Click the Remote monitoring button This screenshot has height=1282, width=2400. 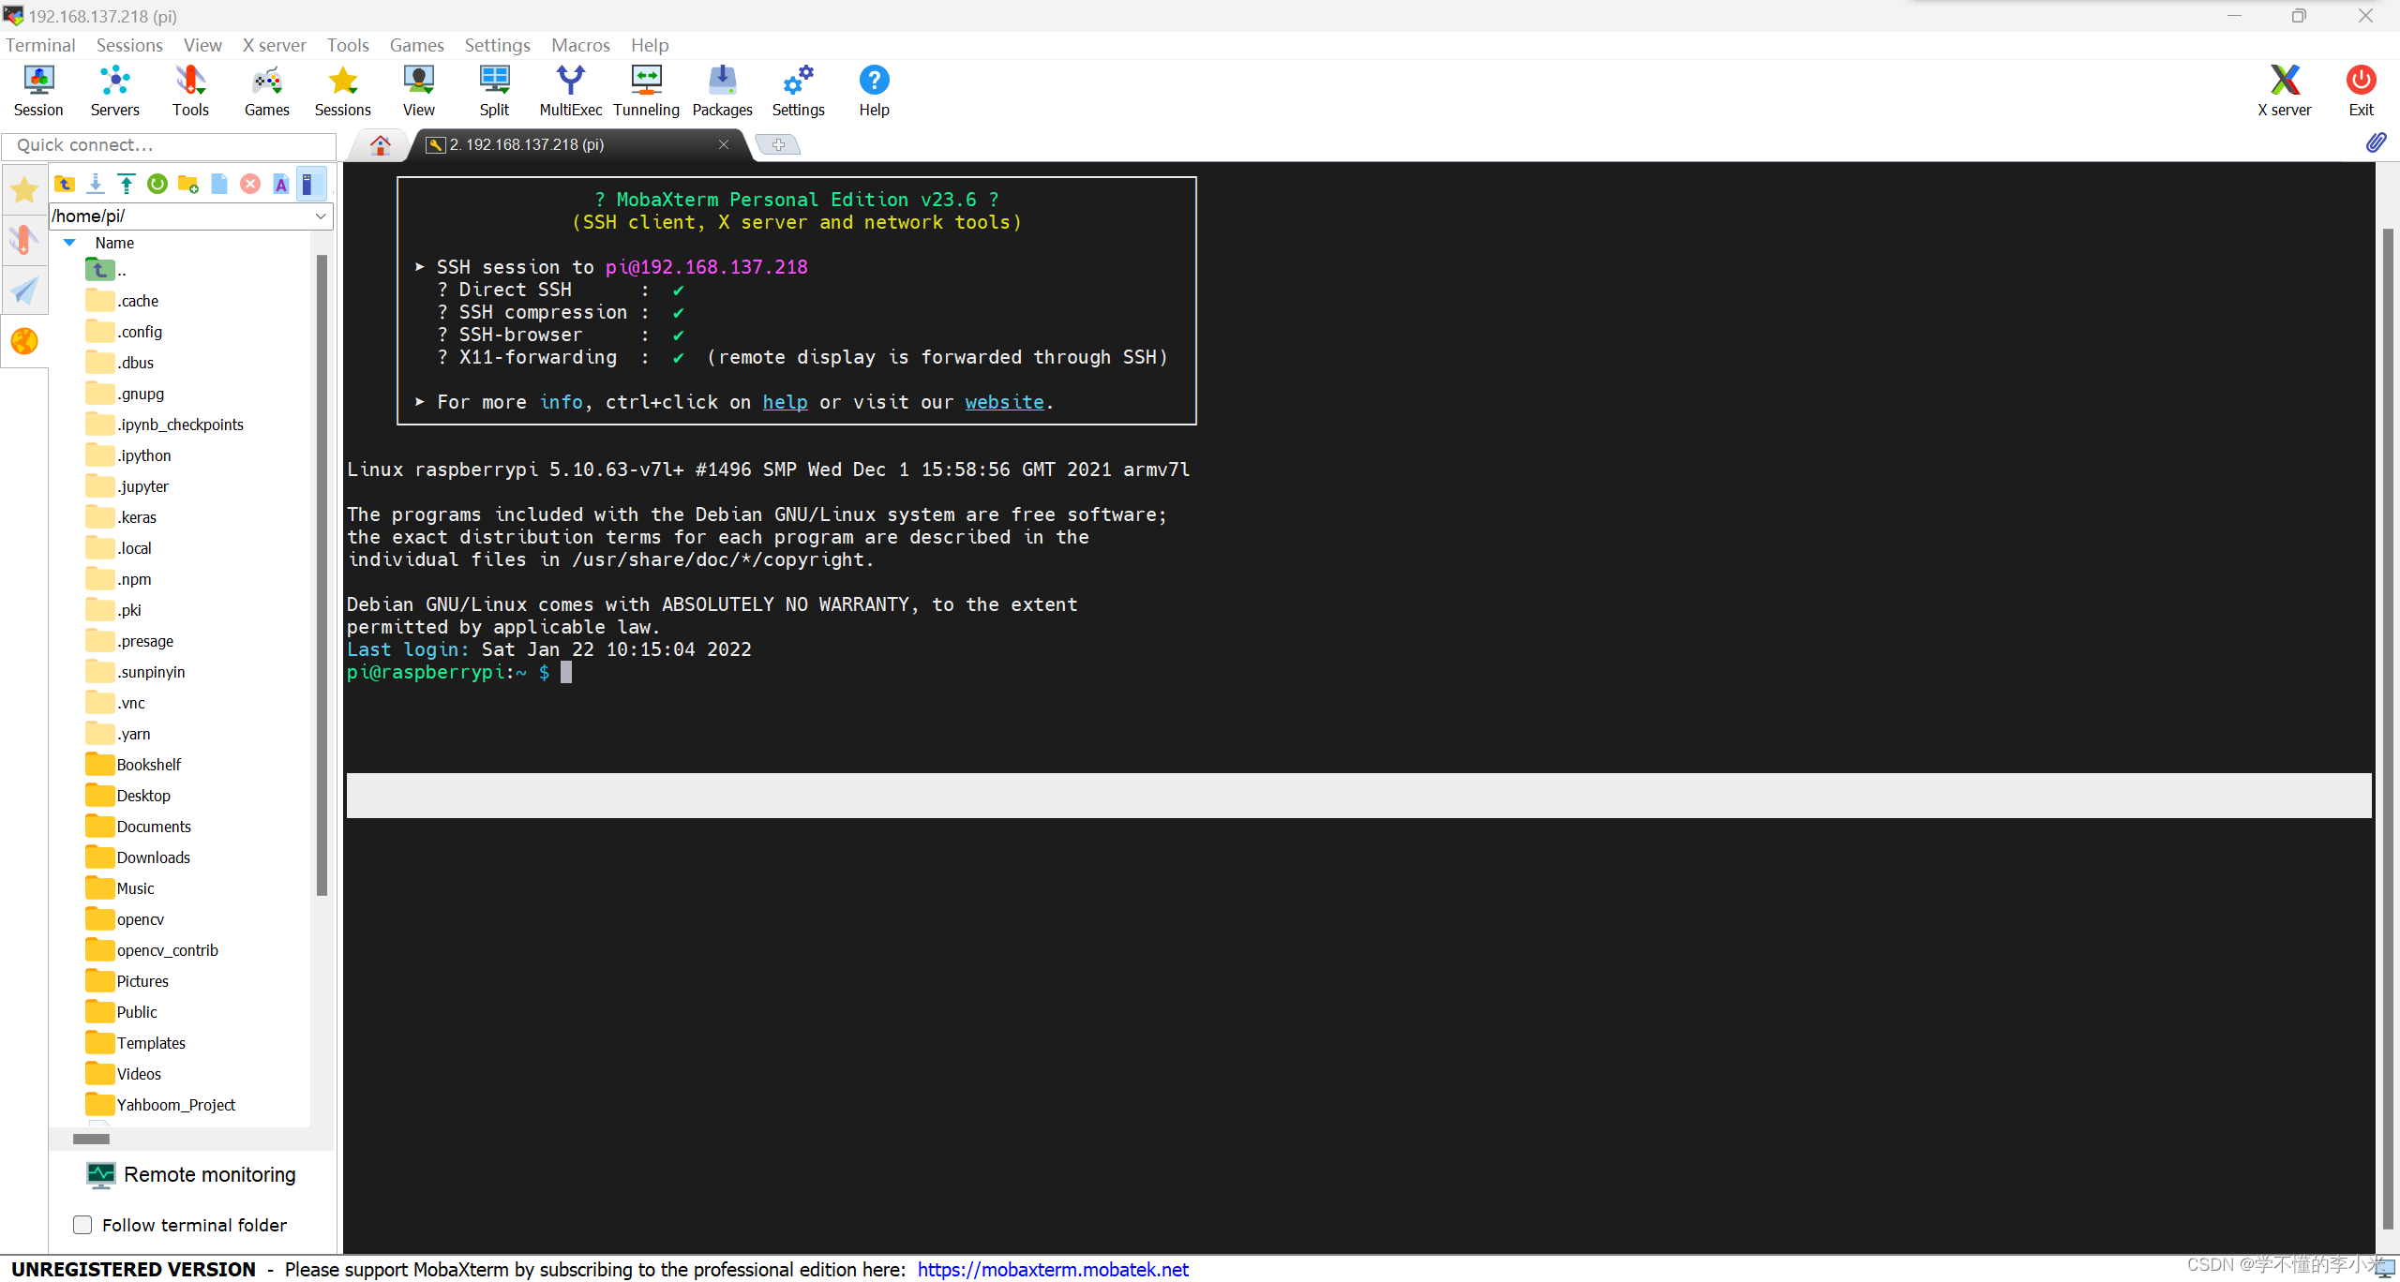click(x=192, y=1174)
